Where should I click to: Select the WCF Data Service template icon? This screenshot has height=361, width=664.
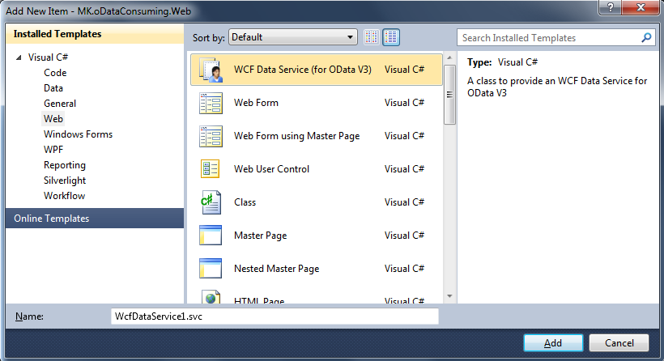tap(211, 70)
